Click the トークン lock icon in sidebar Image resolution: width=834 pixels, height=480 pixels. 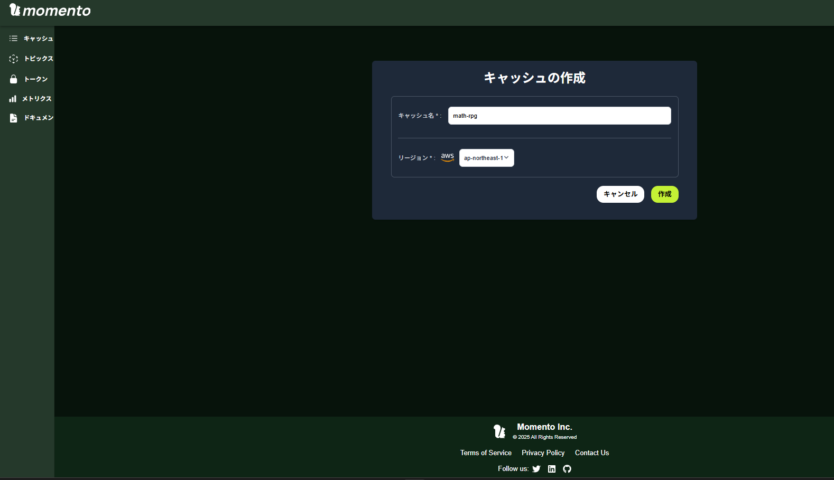point(14,79)
